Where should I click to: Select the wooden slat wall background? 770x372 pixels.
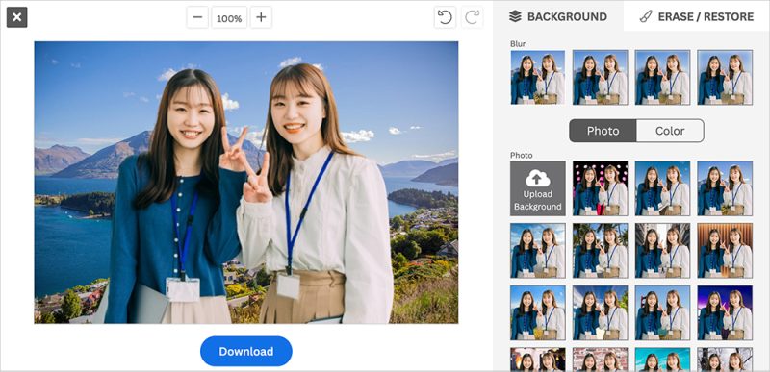[x=725, y=251]
